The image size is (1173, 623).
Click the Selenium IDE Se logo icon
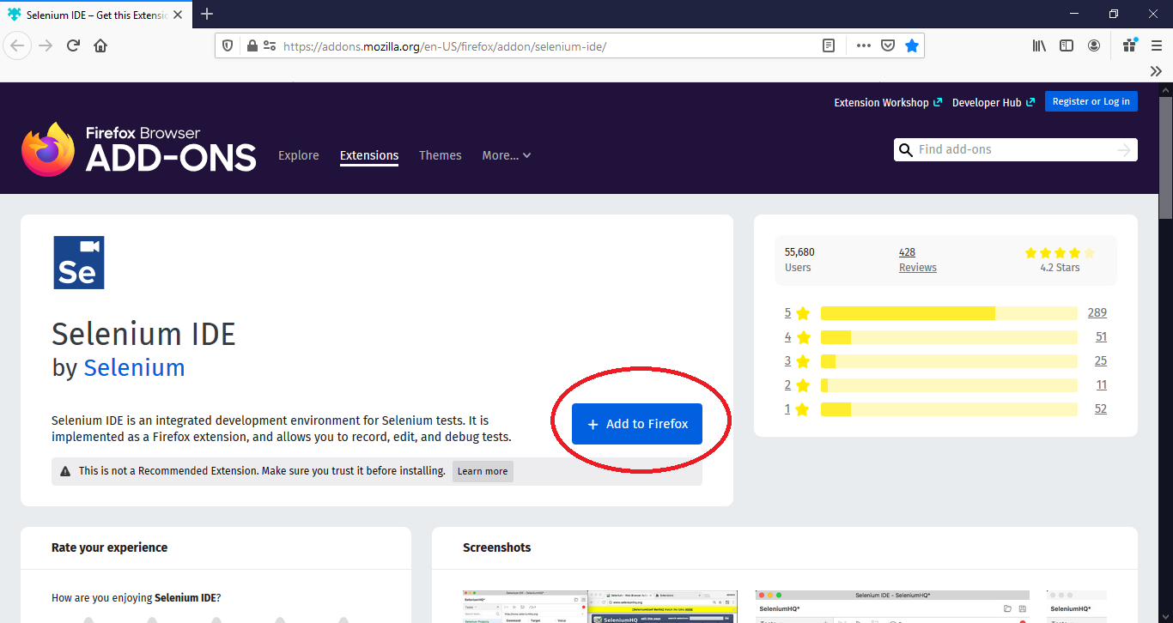(x=79, y=263)
